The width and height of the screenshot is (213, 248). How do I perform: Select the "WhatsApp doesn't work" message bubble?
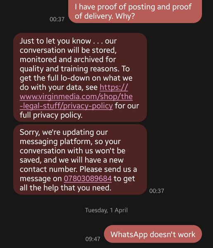pos(153,234)
